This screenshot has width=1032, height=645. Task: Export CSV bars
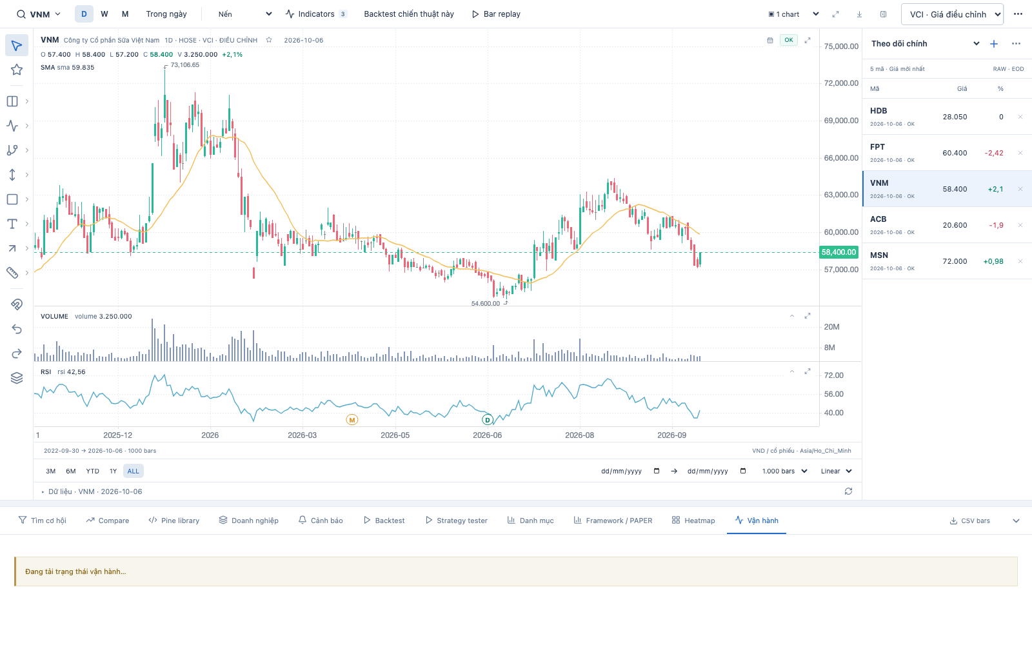969,521
